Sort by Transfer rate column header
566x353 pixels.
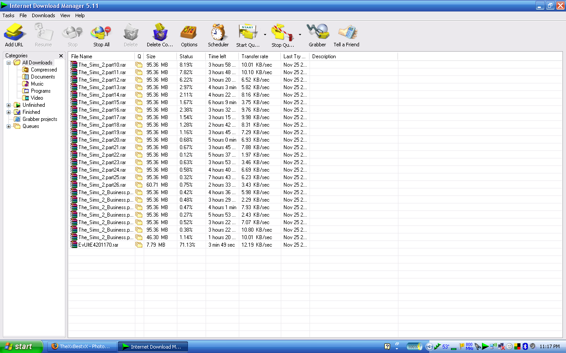(x=255, y=56)
